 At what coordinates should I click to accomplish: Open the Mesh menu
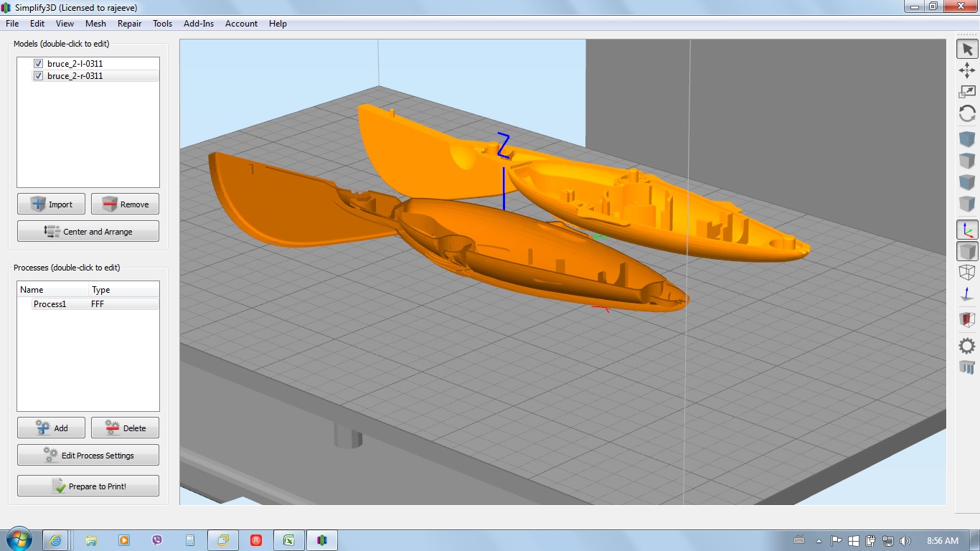tap(95, 24)
